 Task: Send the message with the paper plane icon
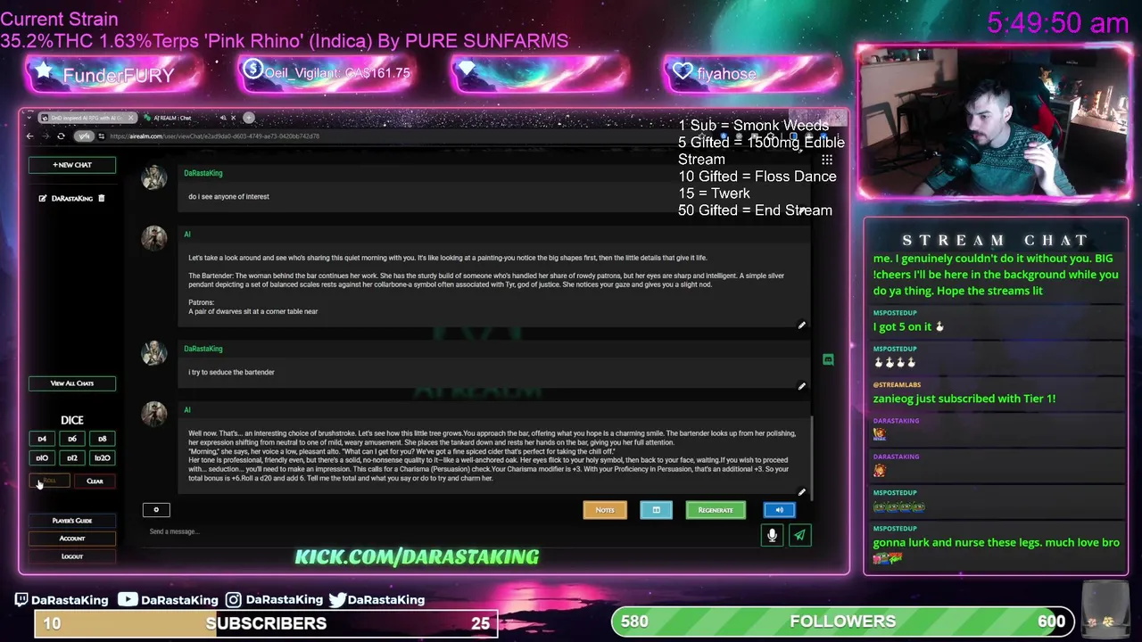(x=799, y=535)
